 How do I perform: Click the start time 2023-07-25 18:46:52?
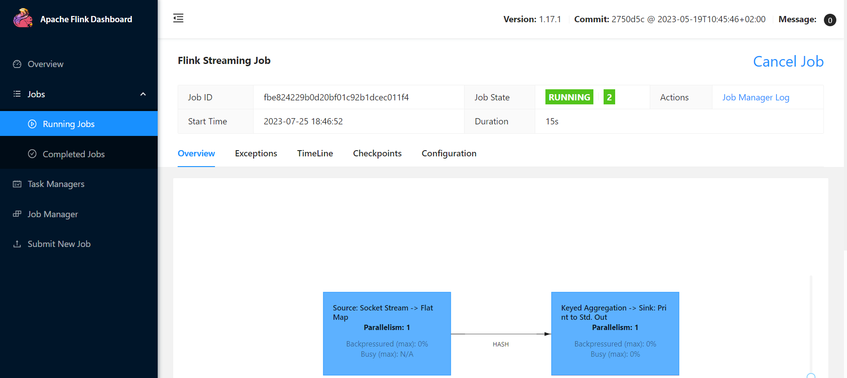(303, 121)
